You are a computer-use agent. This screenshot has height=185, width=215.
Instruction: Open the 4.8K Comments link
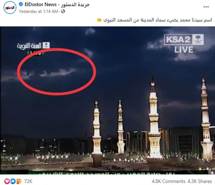[168, 181]
